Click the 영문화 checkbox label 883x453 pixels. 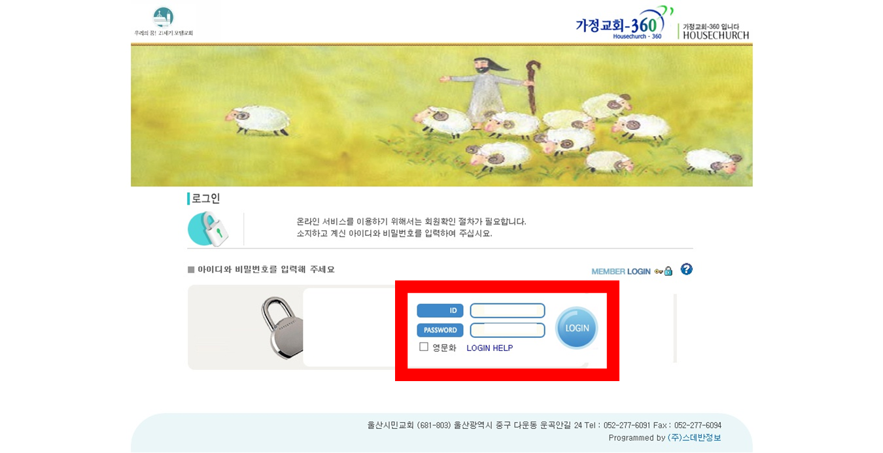[444, 348]
